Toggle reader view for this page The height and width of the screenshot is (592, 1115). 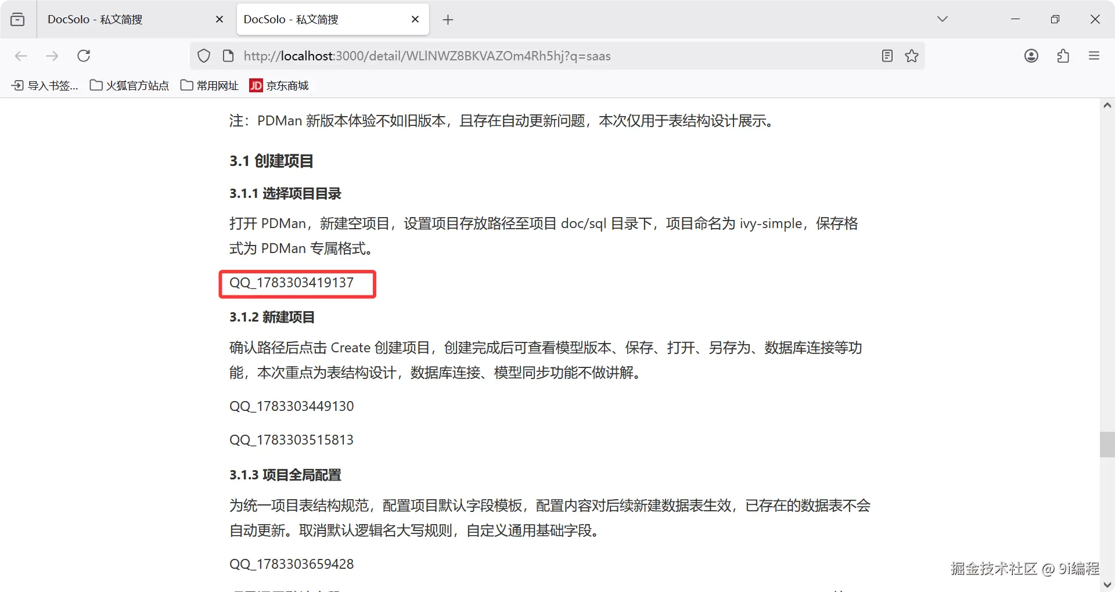(887, 56)
